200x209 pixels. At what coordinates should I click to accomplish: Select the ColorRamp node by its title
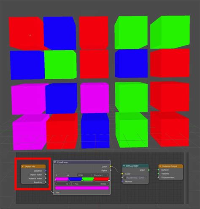click(x=62, y=162)
